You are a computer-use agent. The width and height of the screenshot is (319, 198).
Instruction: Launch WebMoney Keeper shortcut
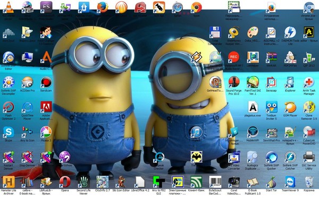click(x=234, y=32)
